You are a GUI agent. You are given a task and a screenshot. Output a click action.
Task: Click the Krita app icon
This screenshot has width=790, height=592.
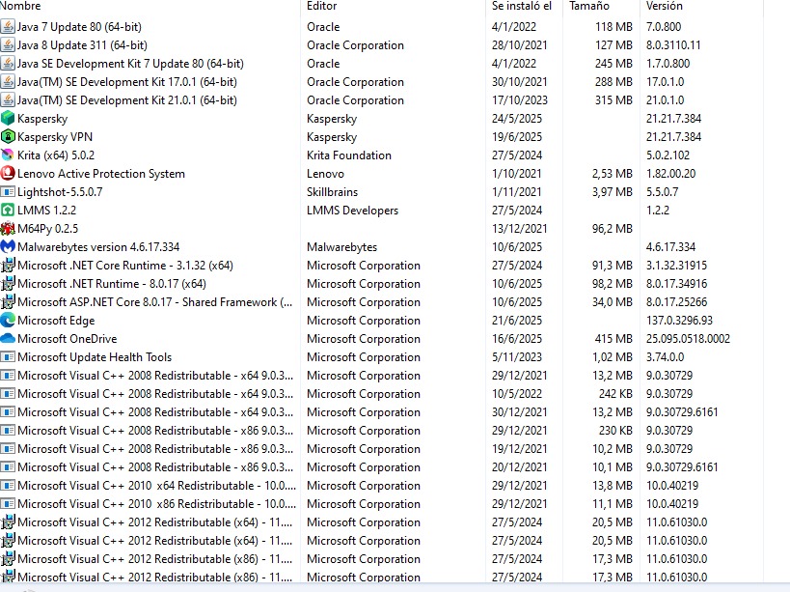(8, 155)
